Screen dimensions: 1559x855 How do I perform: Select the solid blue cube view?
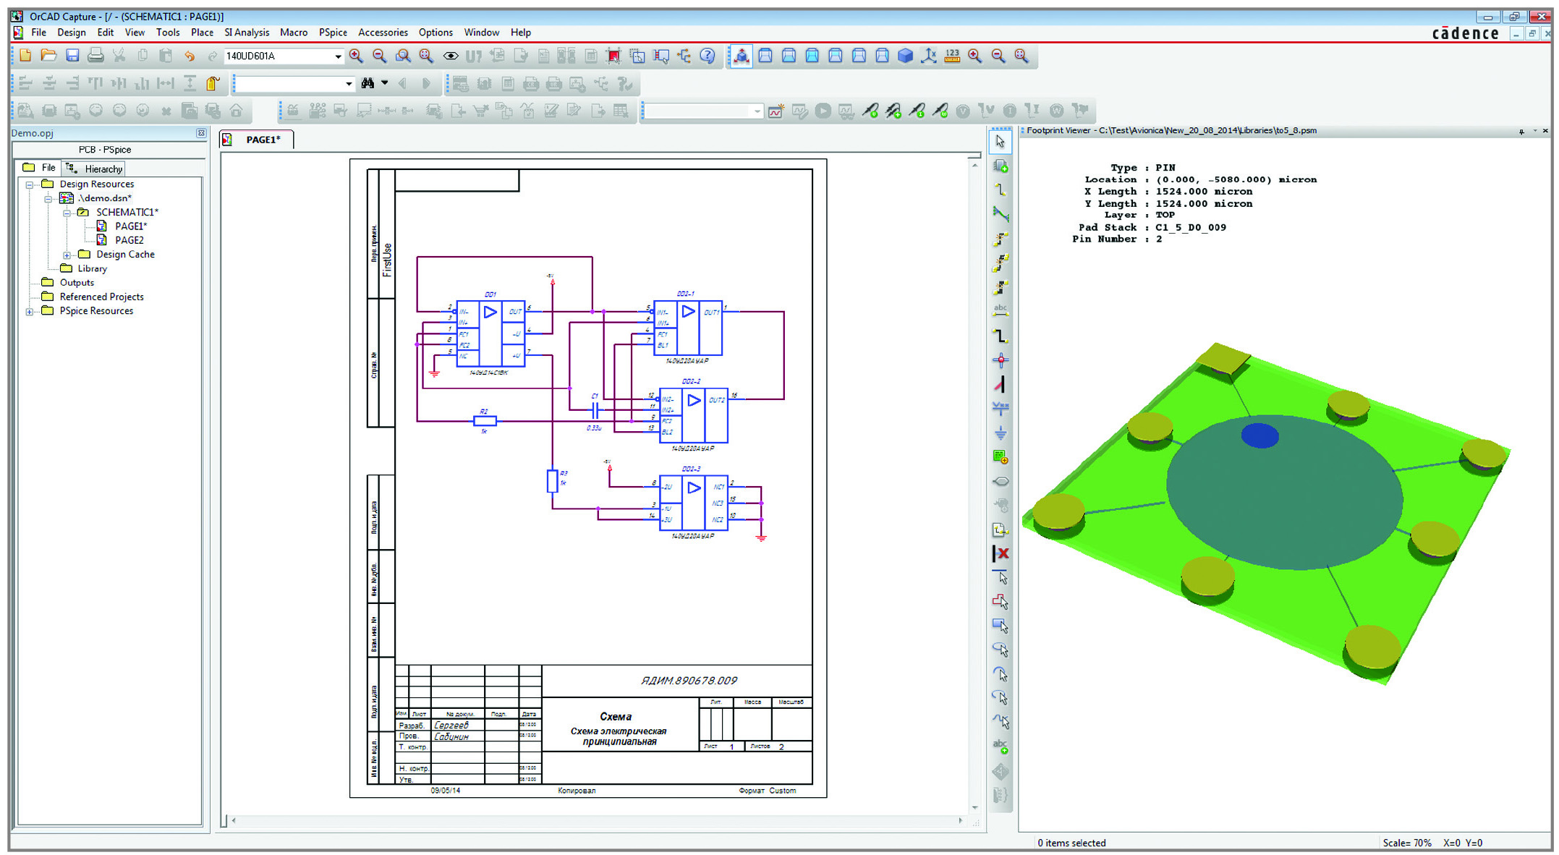(905, 56)
